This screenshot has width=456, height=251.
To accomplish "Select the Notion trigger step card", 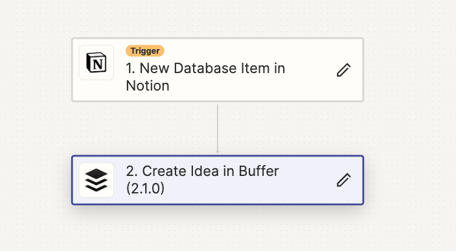I will [218, 70].
